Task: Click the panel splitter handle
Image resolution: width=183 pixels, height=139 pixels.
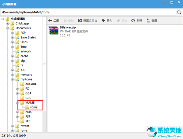Action: point(45,64)
